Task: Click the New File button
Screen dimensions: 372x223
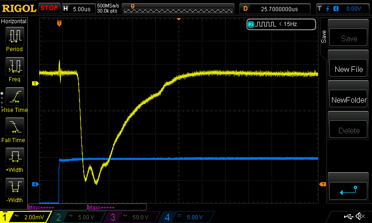Action: [348, 68]
